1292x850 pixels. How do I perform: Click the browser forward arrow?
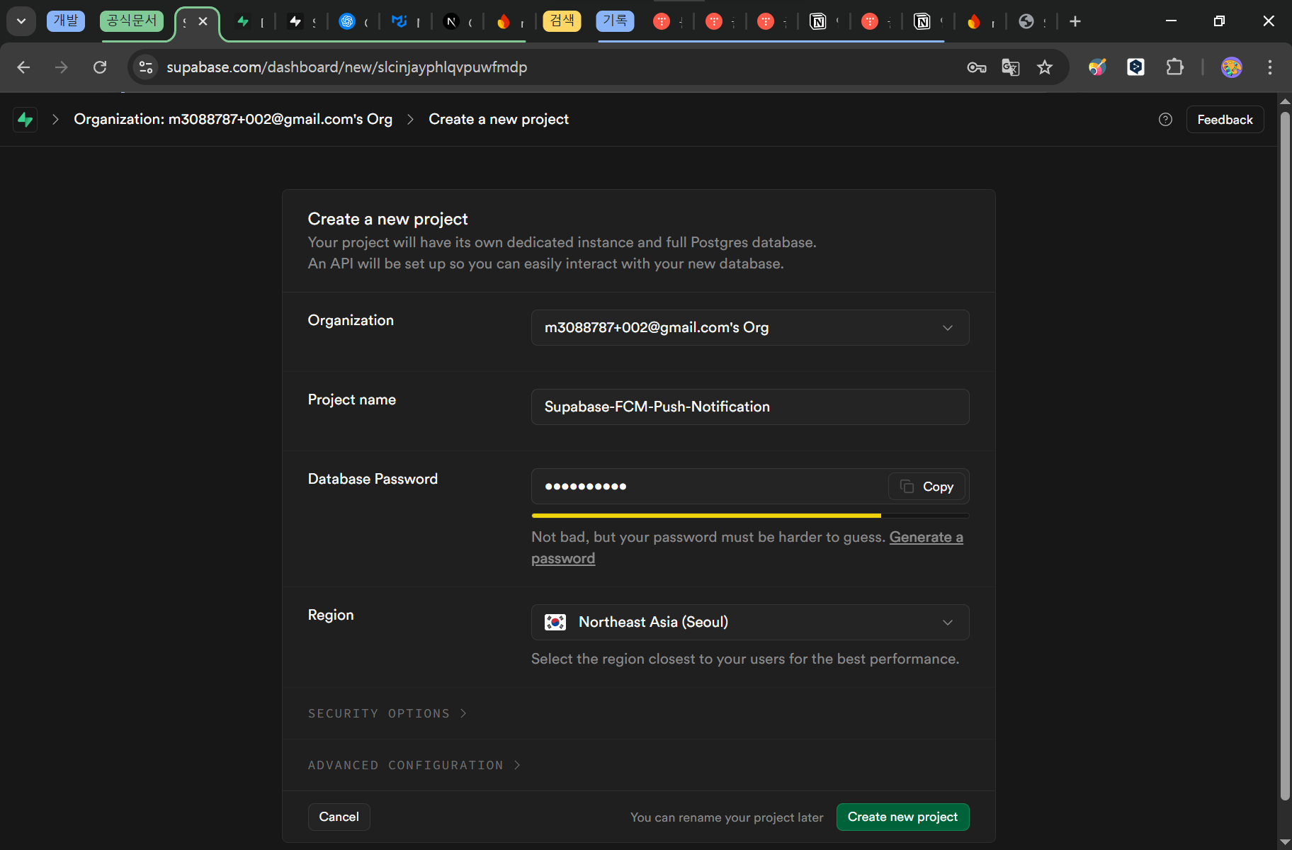pyautogui.click(x=62, y=67)
